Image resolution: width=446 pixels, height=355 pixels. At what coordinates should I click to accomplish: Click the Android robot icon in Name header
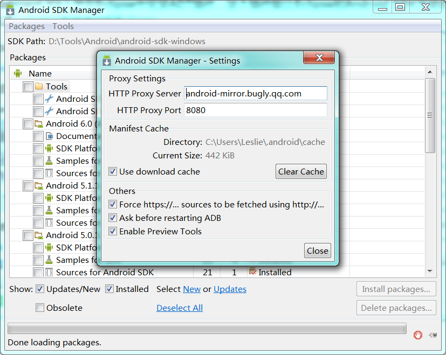coord(18,73)
